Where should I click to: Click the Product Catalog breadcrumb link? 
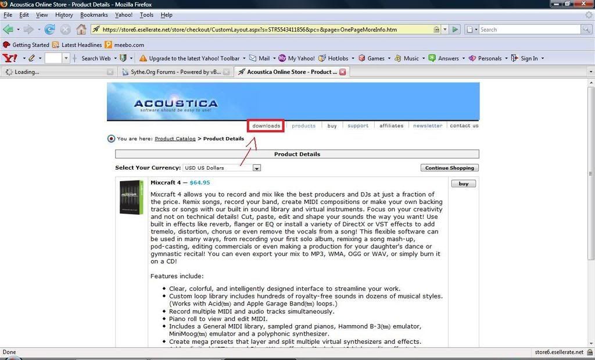[x=175, y=139]
